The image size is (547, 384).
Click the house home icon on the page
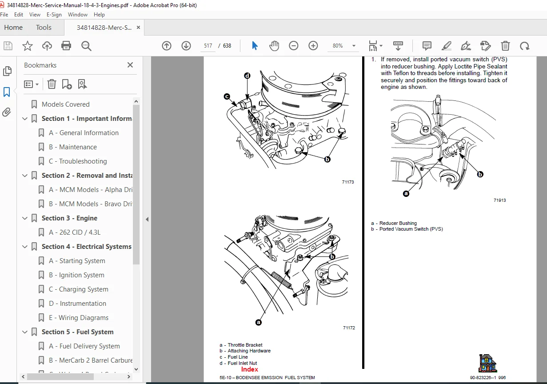point(487,363)
